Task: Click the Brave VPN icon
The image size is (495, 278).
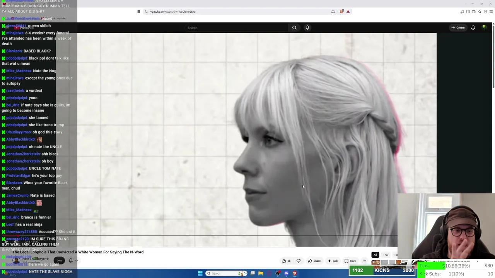Action: click(485, 12)
